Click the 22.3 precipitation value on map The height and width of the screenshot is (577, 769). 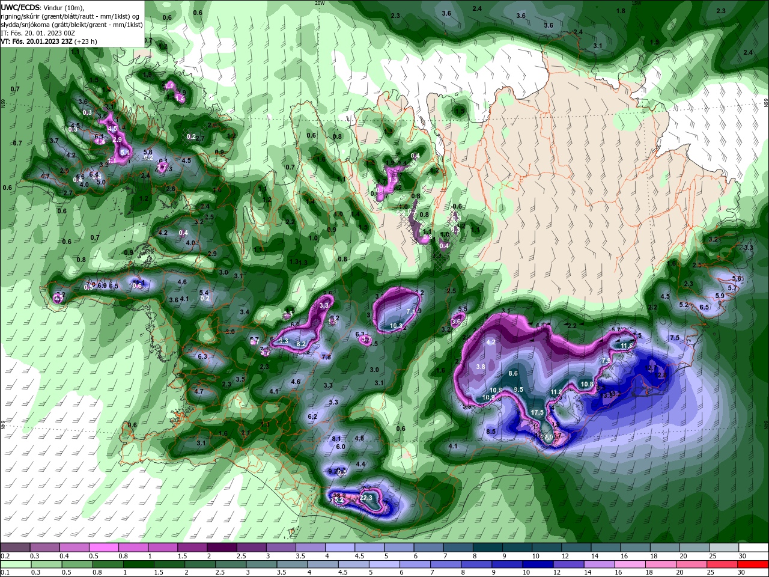[366, 498]
